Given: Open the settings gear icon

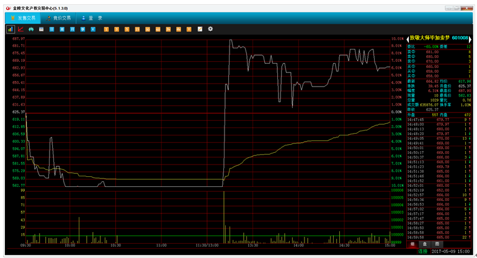Looking at the screenshot, I should 210,29.
